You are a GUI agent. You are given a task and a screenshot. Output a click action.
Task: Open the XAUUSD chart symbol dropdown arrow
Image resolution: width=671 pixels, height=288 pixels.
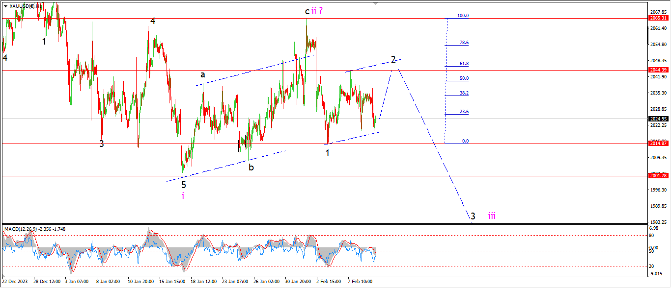[x=5, y=6]
